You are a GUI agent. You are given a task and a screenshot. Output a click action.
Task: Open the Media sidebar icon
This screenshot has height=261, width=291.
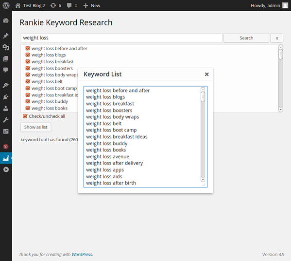click(x=6, y=47)
